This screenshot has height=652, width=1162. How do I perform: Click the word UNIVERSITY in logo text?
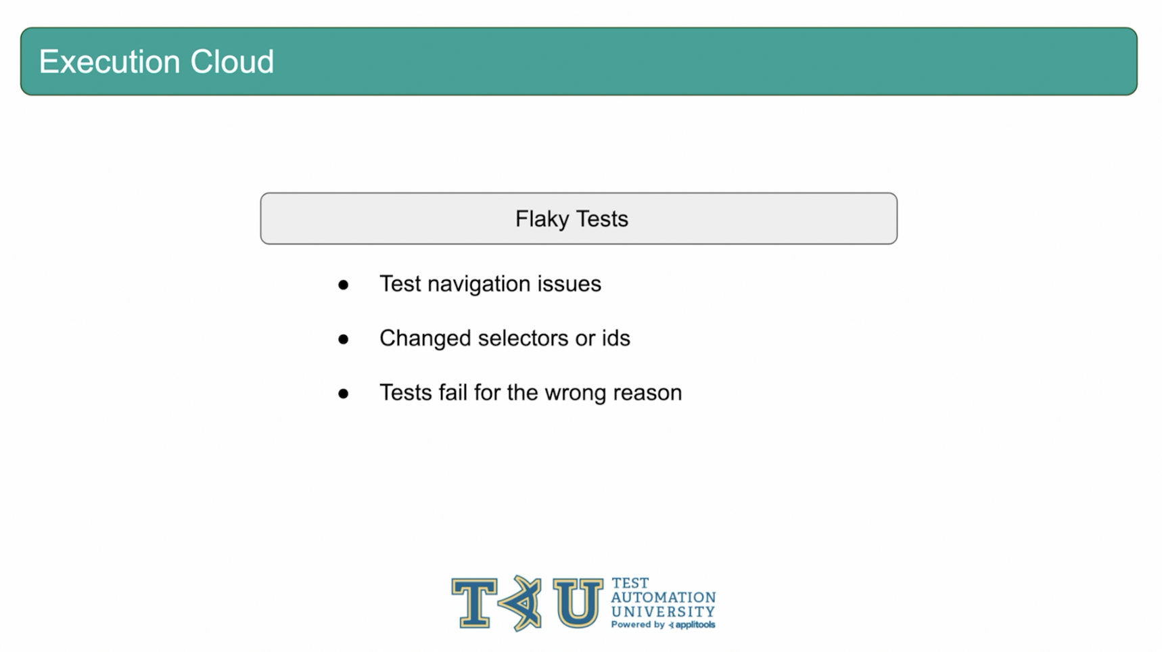[x=664, y=611]
